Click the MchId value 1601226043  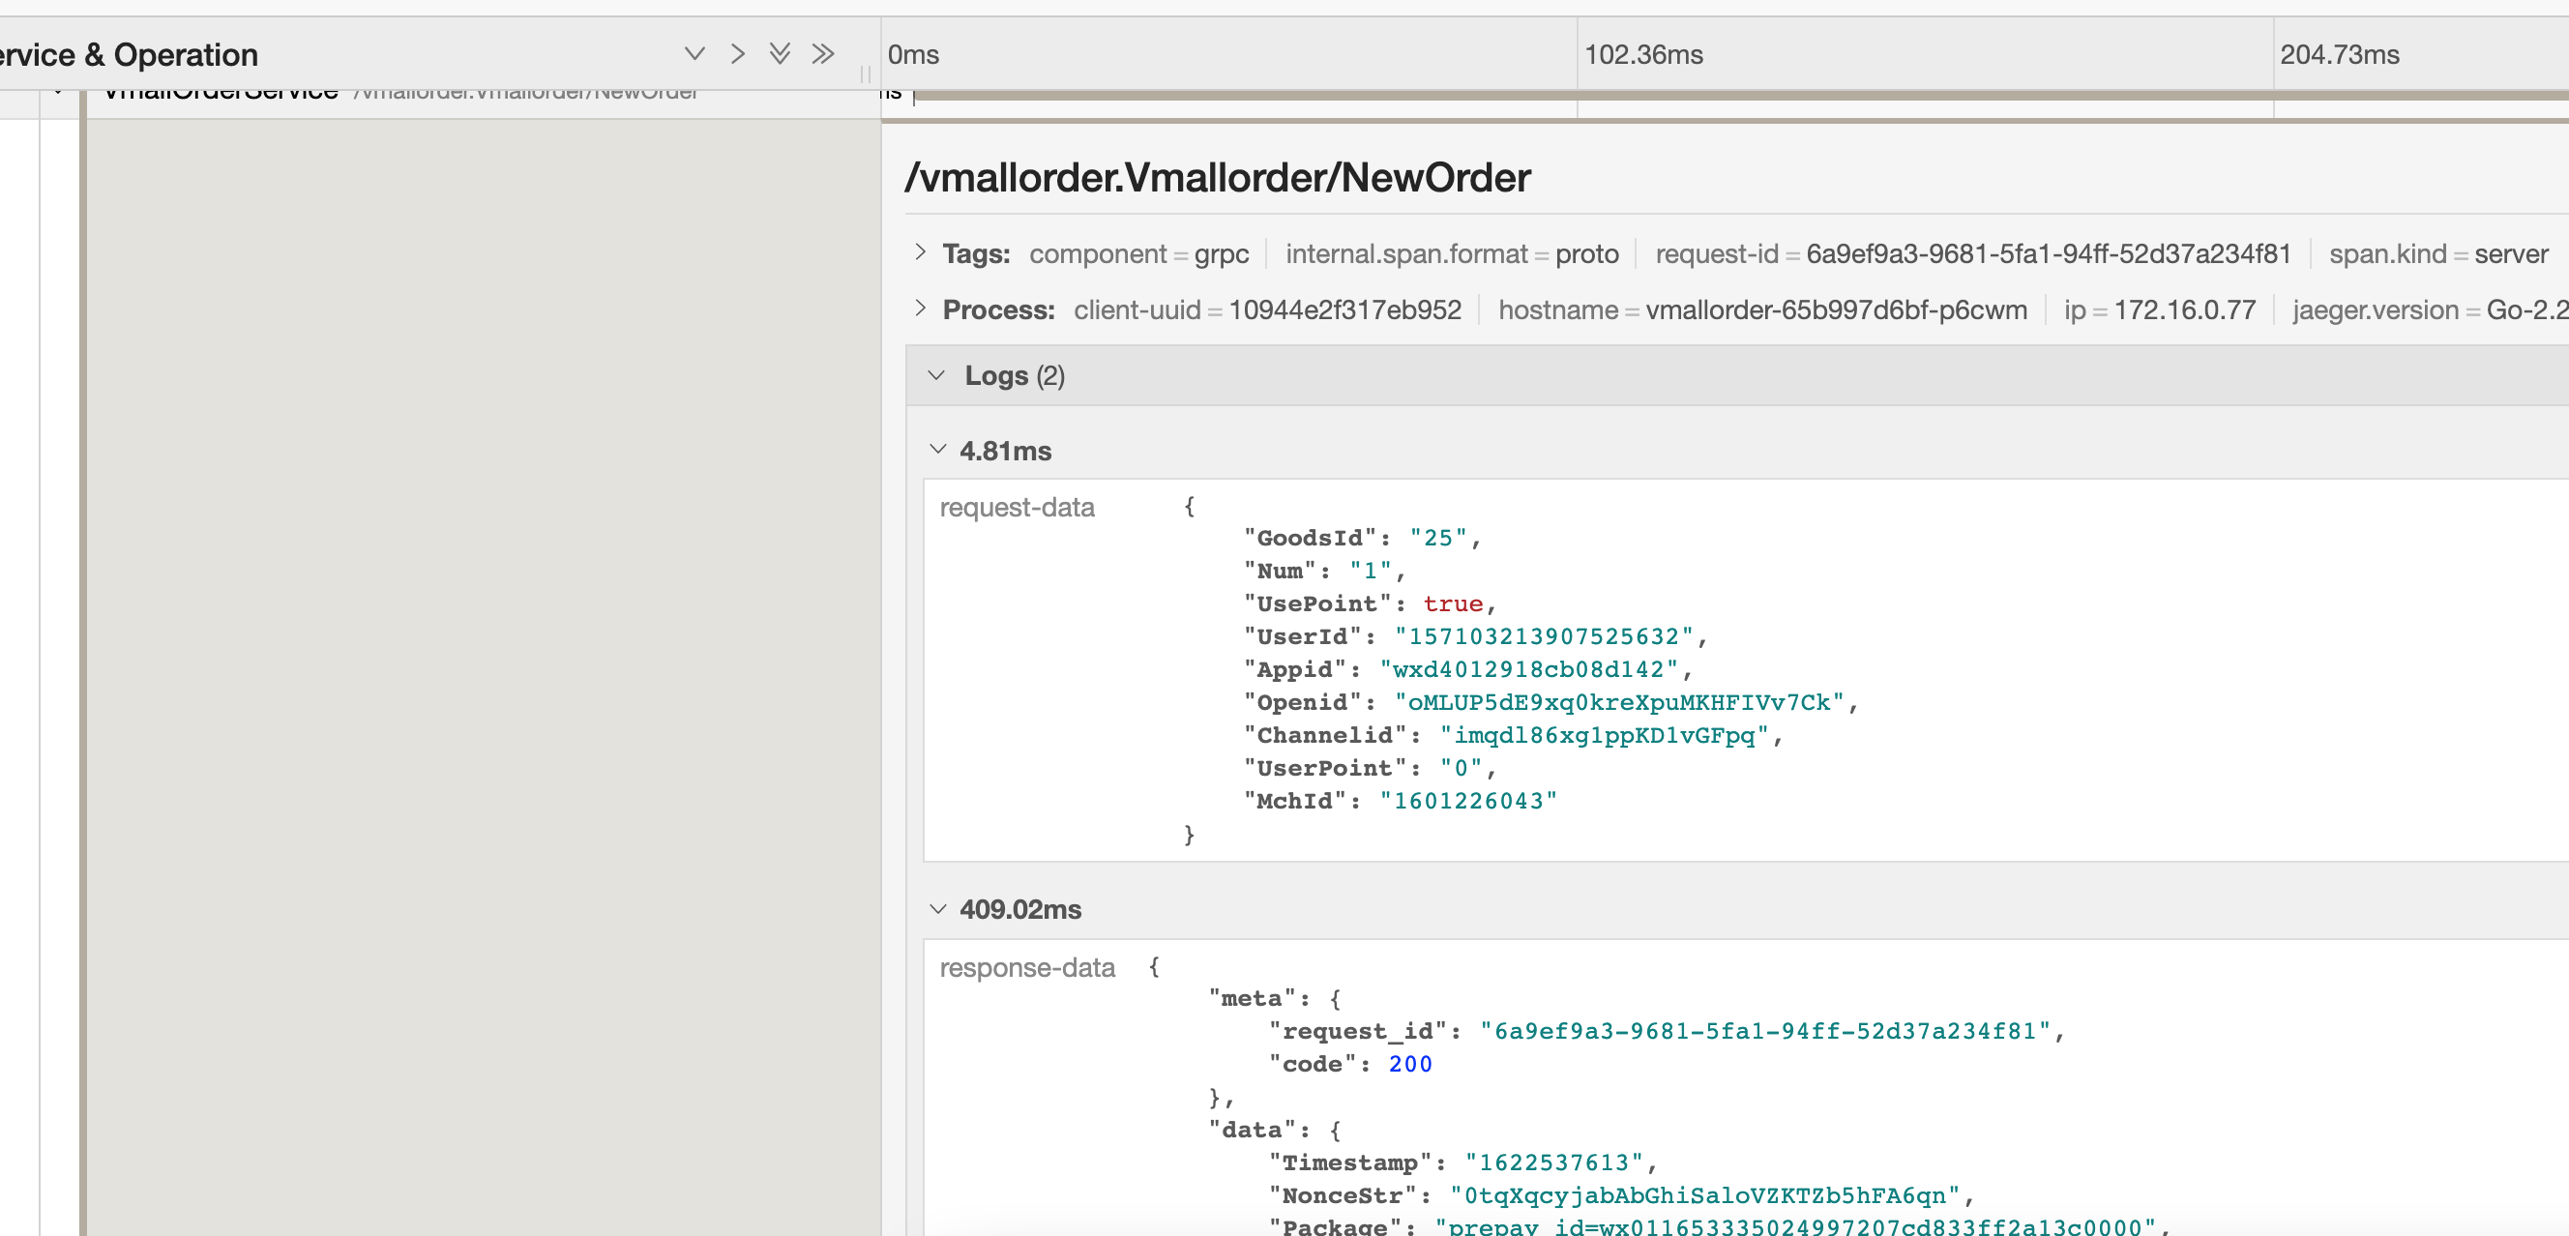[1468, 802]
